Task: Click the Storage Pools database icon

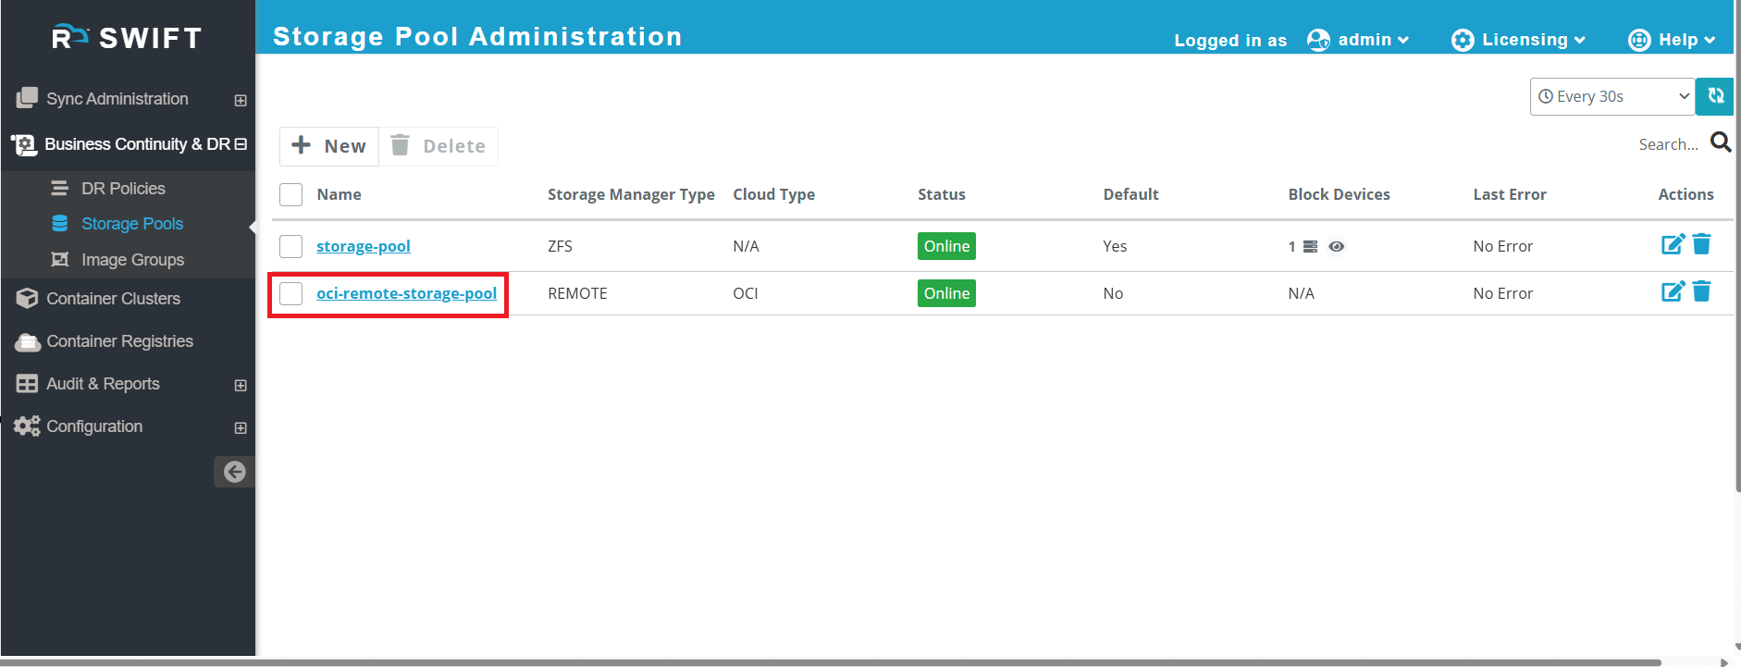Action: [x=60, y=223]
